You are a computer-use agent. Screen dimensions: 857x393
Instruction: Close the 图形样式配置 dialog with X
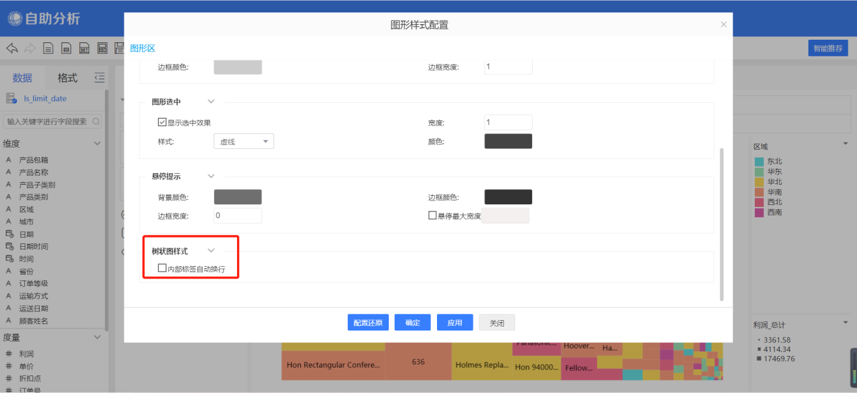coord(724,25)
